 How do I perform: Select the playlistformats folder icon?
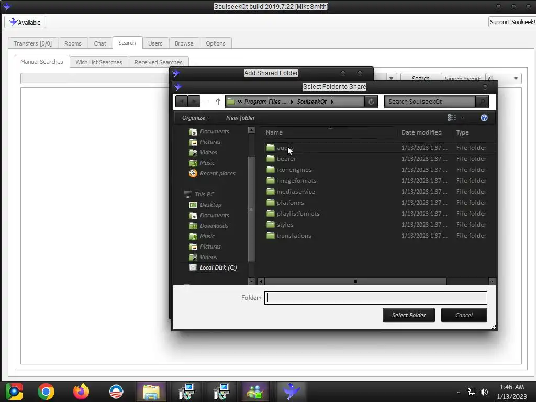pos(271,214)
